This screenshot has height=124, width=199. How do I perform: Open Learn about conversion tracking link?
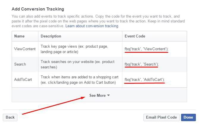click(x=92, y=26)
